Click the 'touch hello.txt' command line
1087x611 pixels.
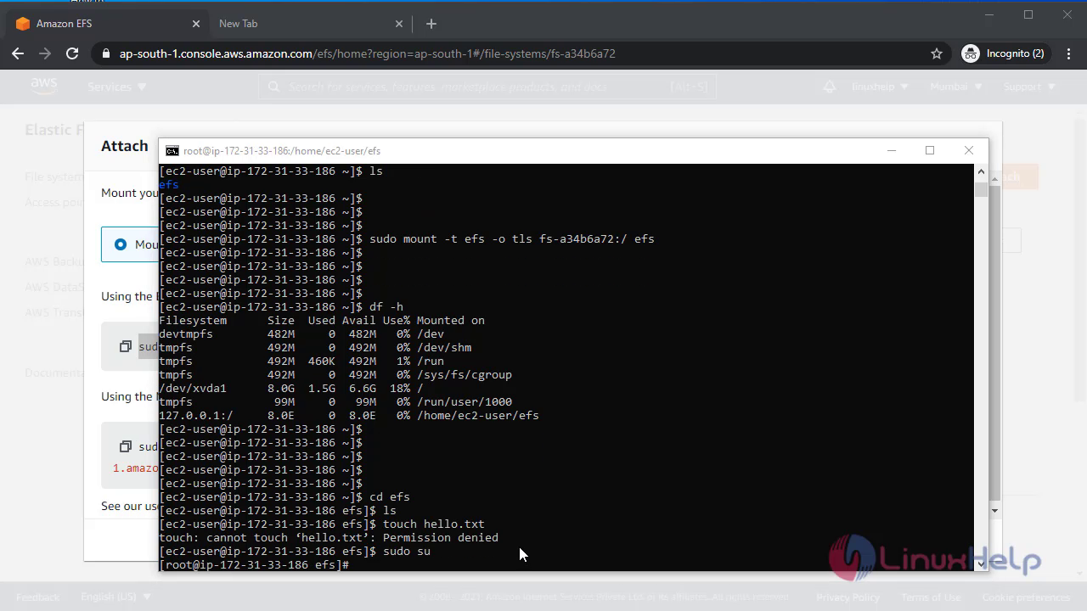click(x=322, y=524)
